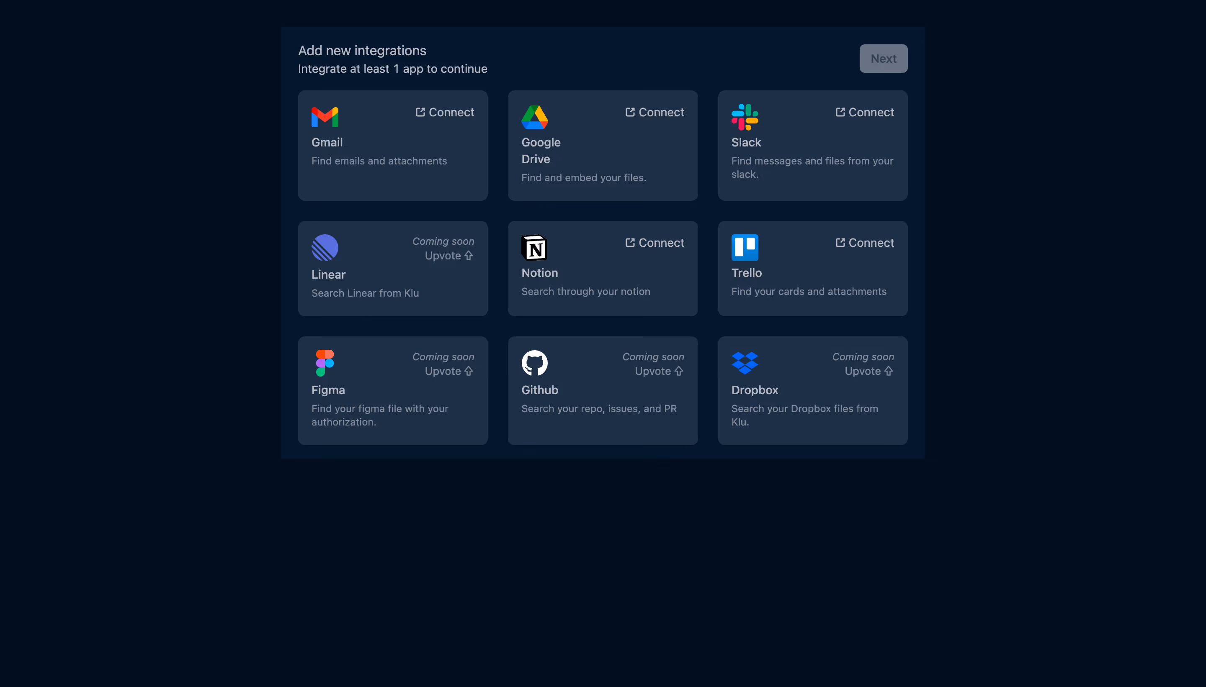
Task: Upvote the Github integration
Action: pos(659,372)
